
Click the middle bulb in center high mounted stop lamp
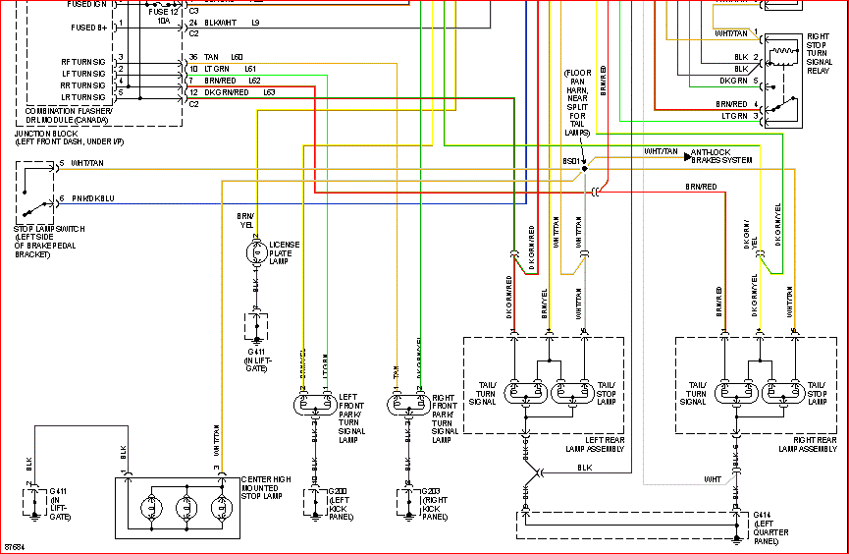pyautogui.click(x=186, y=508)
